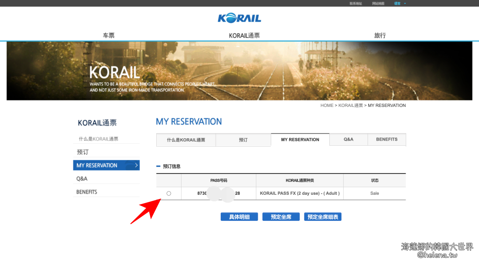The height and width of the screenshot is (262, 479).
Task: Open the 旅行 top navigation menu
Action: point(380,35)
